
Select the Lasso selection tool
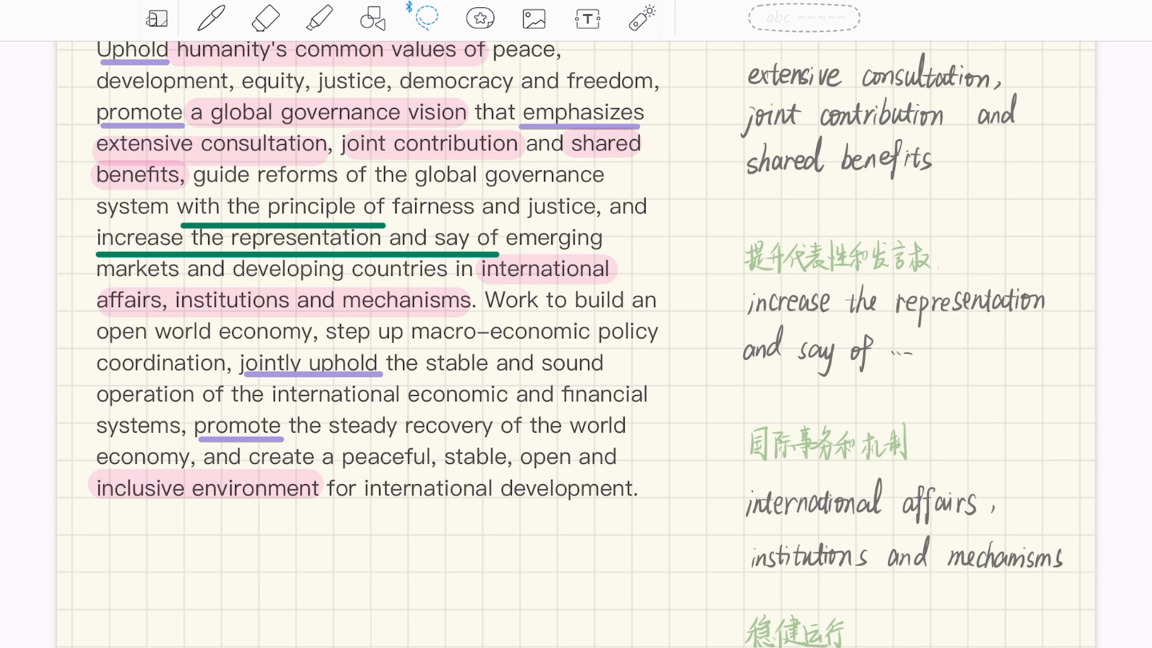coord(426,17)
